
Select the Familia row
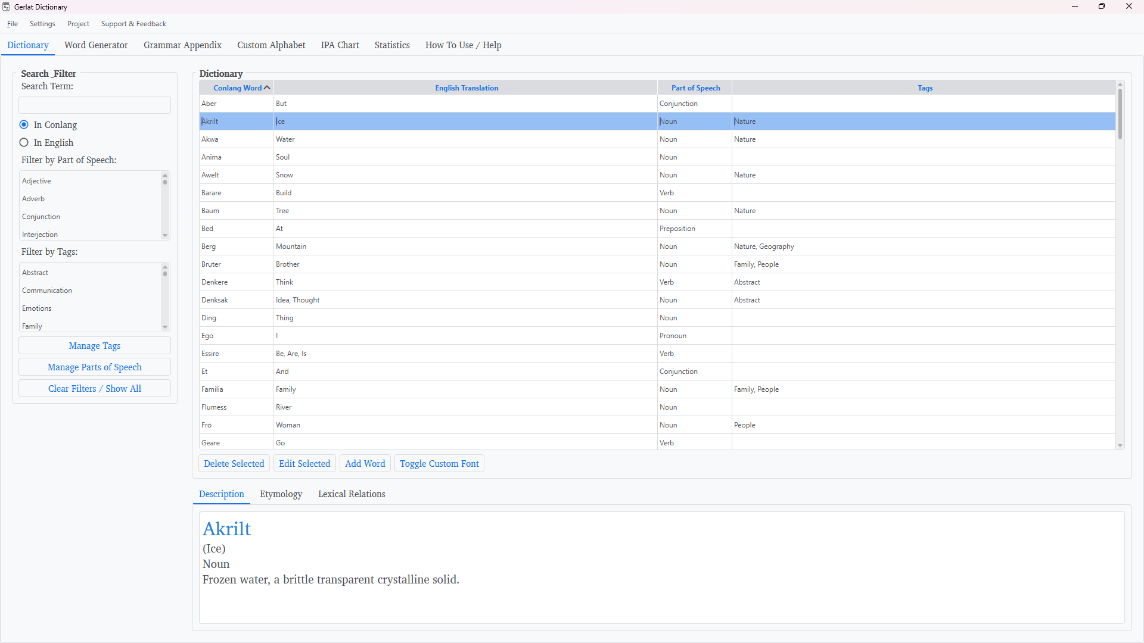point(657,389)
